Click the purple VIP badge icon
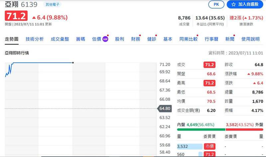The width and height of the screenshot is (266, 157). pos(105,39)
